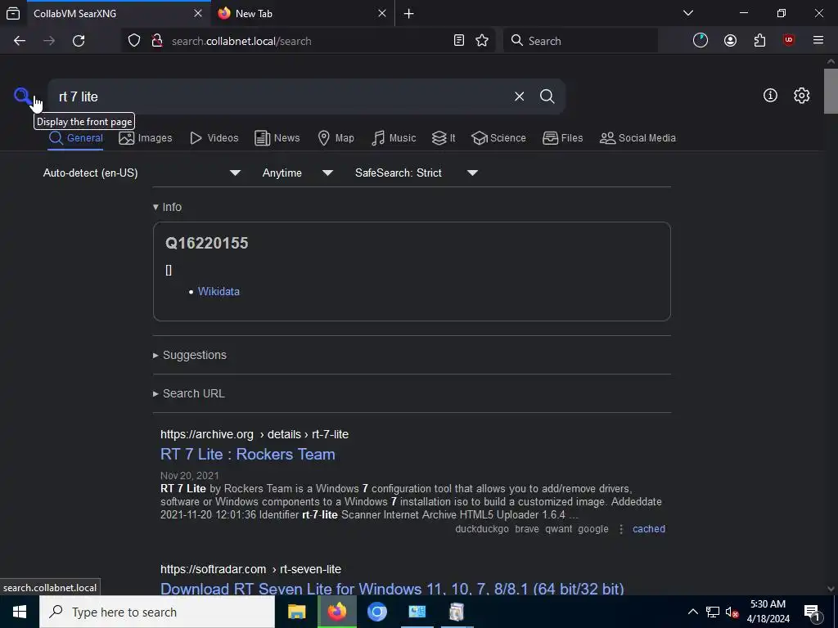Click the insecure connection padlock icon
Viewport: 838px width, 628px height.
pos(157,41)
